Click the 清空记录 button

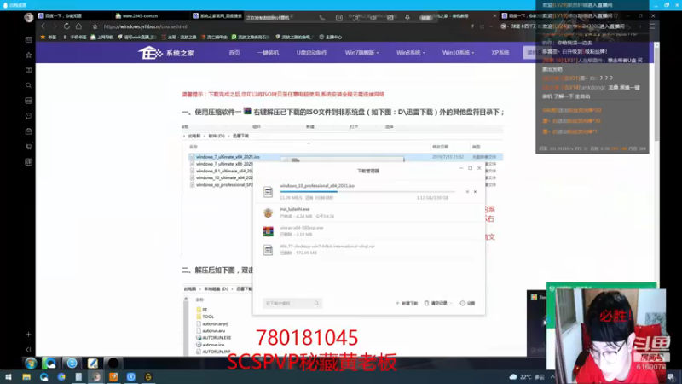pos(436,303)
